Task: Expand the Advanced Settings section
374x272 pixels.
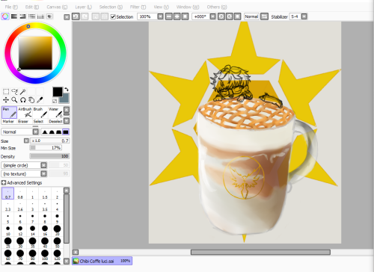Action: [x=4, y=183]
